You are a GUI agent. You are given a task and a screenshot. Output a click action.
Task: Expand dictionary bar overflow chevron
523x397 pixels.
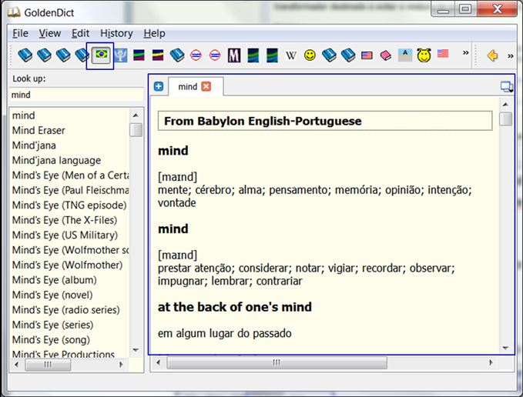click(466, 52)
